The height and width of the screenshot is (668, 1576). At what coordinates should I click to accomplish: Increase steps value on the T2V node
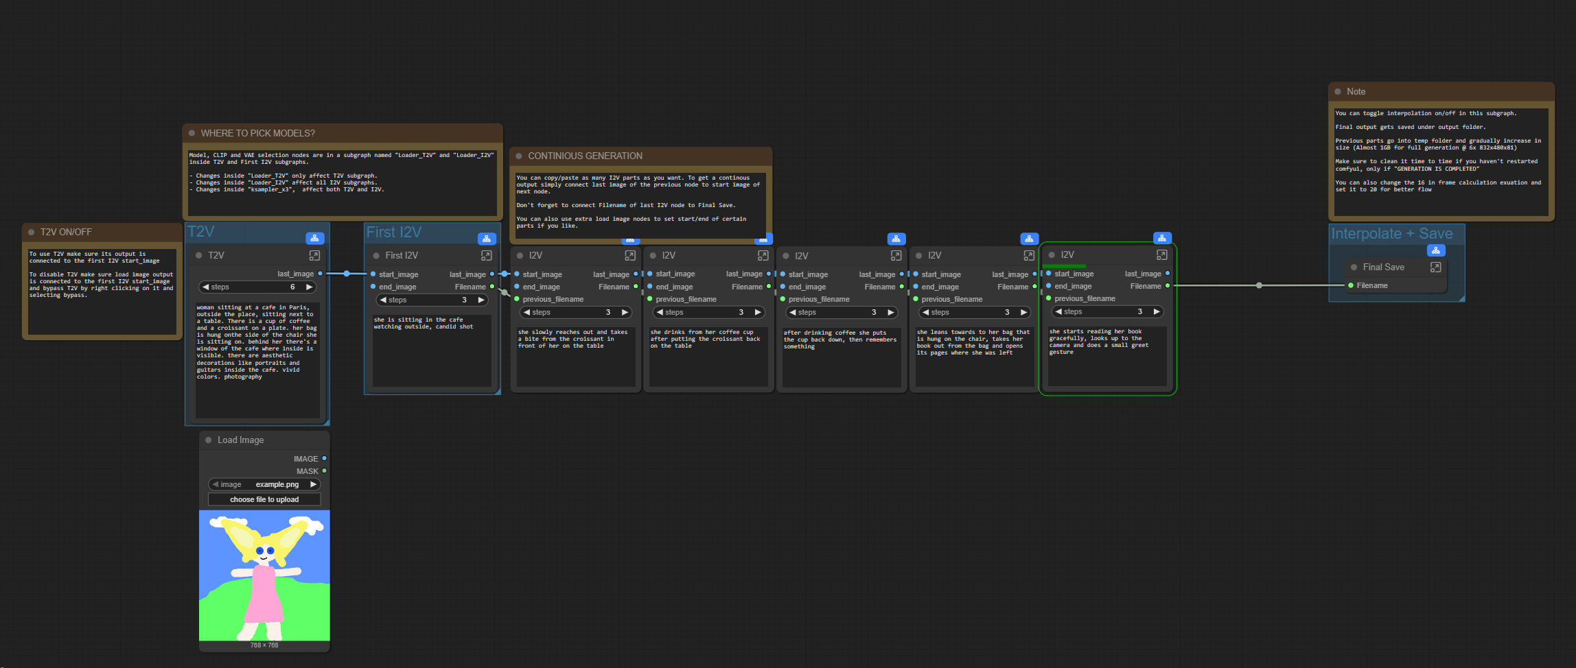(x=309, y=287)
